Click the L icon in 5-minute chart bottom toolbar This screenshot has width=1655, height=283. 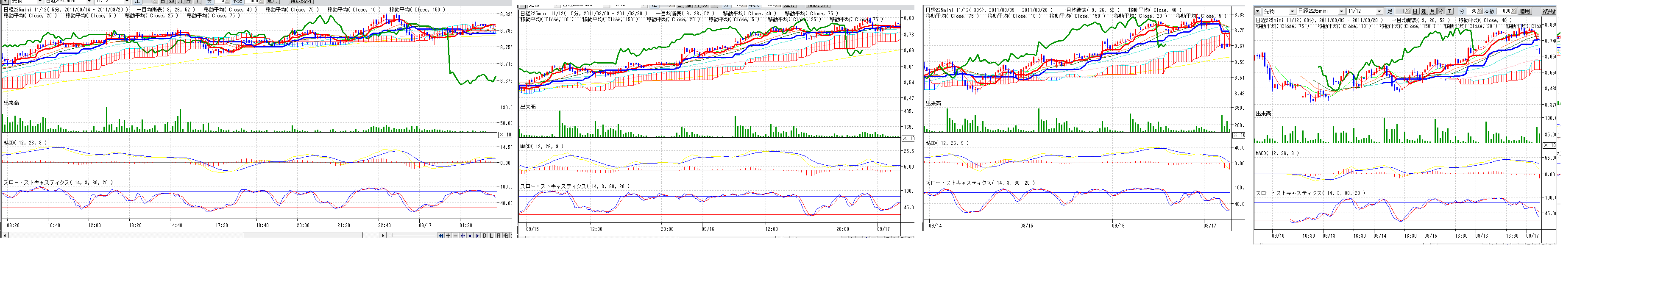point(491,236)
